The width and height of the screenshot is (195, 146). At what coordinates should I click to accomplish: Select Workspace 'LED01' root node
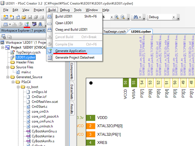26,43
